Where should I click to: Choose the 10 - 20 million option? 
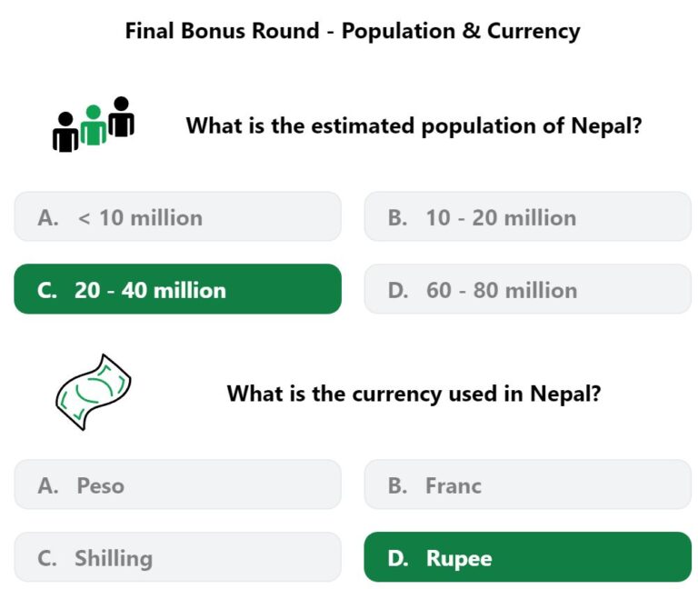pyautogui.click(x=527, y=217)
